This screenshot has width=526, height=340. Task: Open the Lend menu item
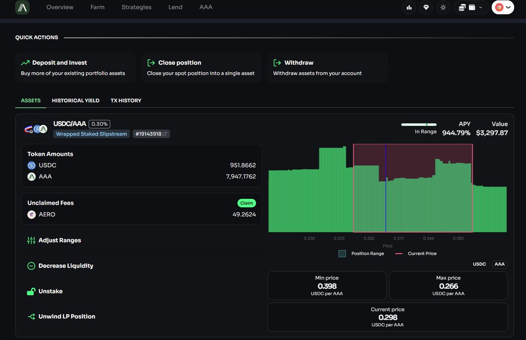point(175,7)
